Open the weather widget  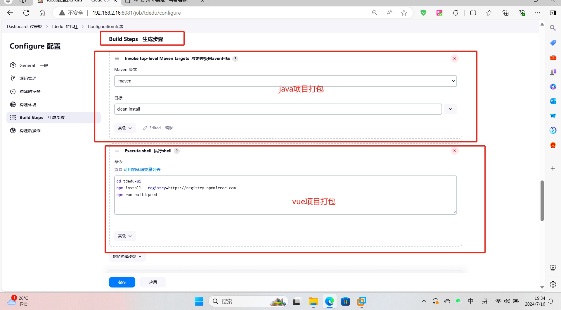(x=18, y=301)
